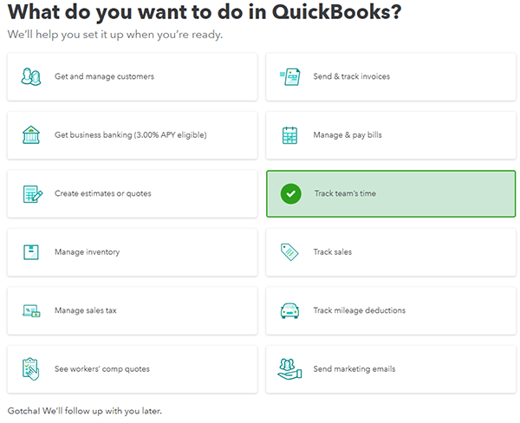Image resolution: width=520 pixels, height=423 pixels.
Task: Click the mileage car icon
Action: (x=289, y=311)
